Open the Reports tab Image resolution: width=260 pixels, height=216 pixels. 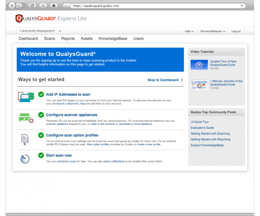coord(68,38)
